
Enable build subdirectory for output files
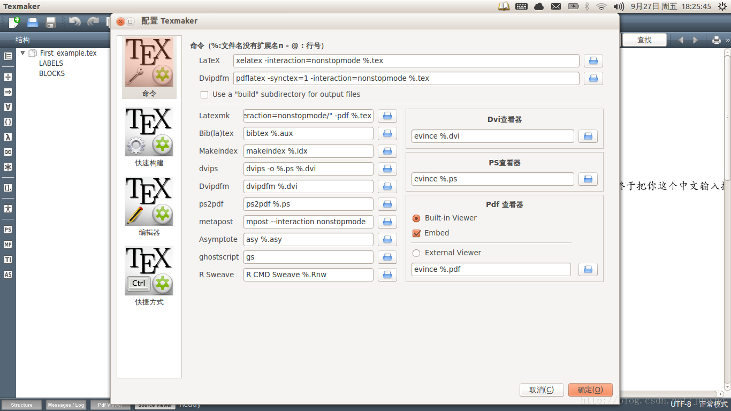pos(204,95)
